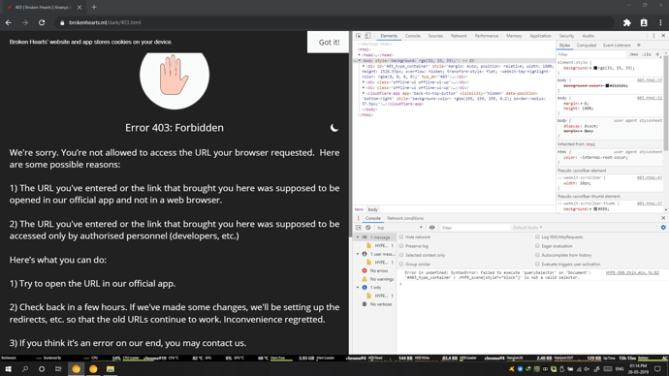Enable the Group similar checkbox
The height and width of the screenshot is (376, 669).
[401, 265]
